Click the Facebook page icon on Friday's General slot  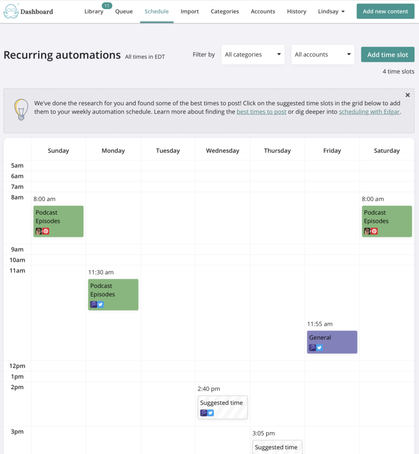tap(313, 348)
